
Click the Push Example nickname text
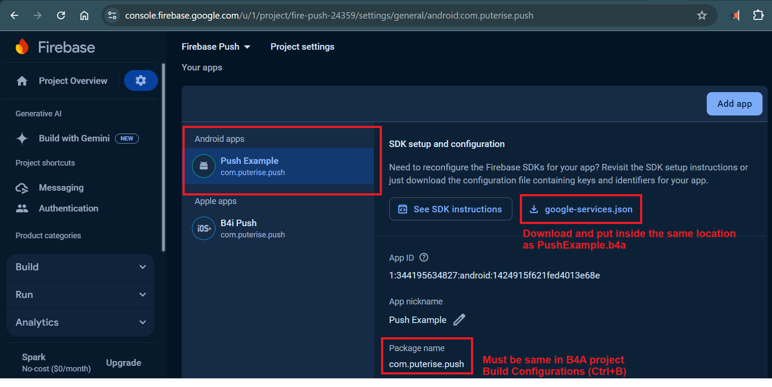coord(418,320)
